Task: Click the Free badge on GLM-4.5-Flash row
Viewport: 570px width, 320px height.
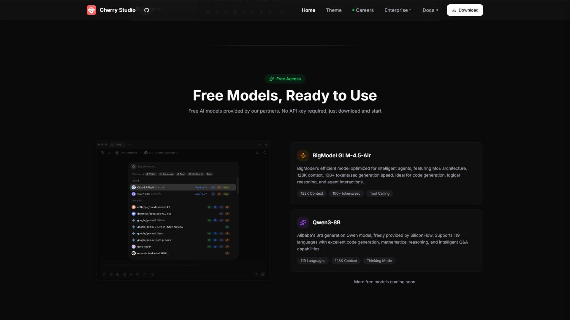Action: tap(226, 187)
